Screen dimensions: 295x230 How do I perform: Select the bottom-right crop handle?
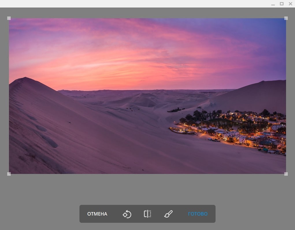(286, 174)
